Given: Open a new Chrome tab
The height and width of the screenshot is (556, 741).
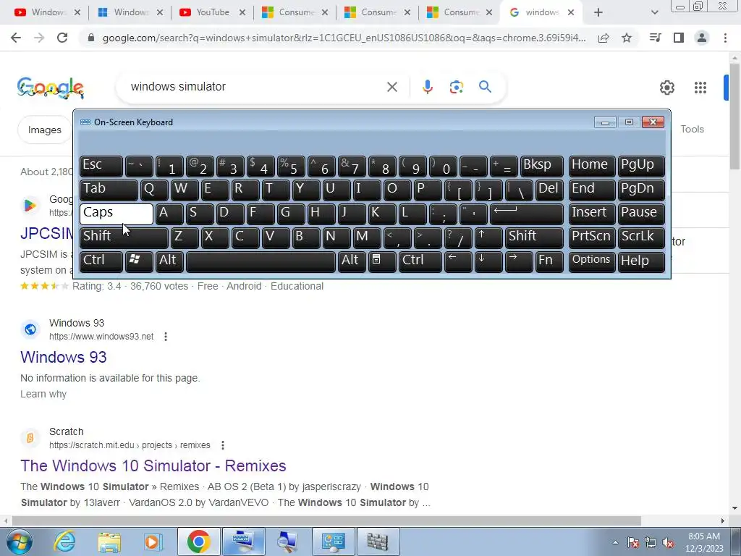Looking at the screenshot, I should tap(598, 13).
